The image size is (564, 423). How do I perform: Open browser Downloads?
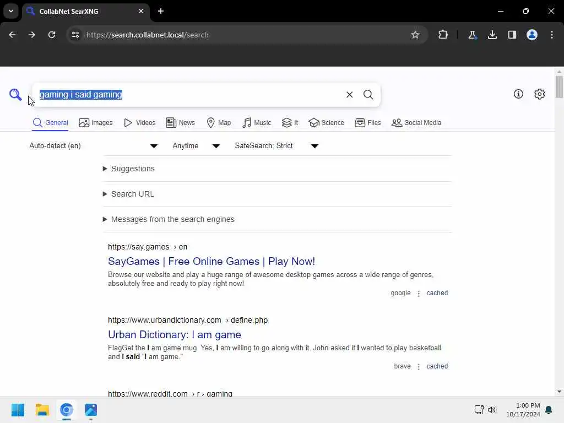[492, 35]
